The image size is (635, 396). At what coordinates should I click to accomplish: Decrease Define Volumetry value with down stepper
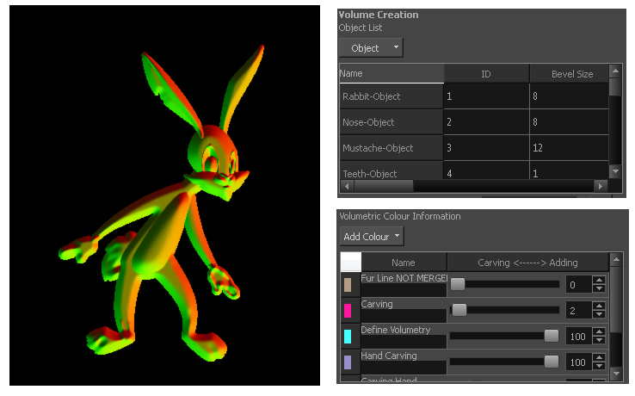point(599,340)
